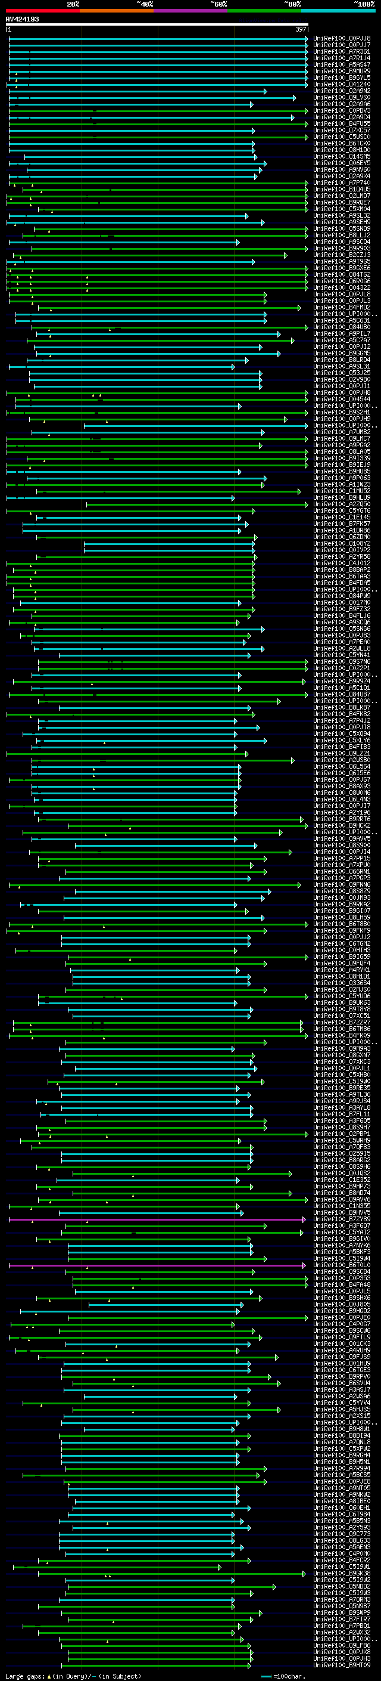Screen dimensions: 381x1681
Task: Select the UniRef100_A7PBQ1 label
Action: [x=342, y=1626]
